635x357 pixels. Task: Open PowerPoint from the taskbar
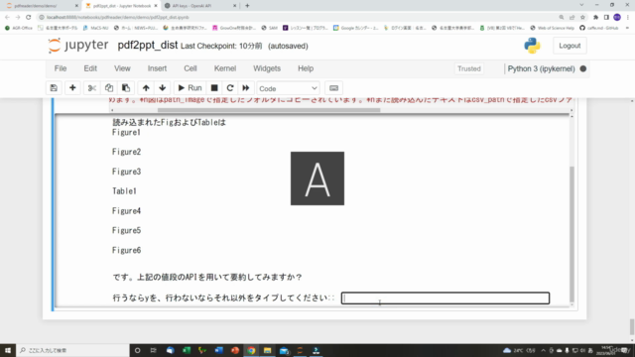tap(235, 350)
